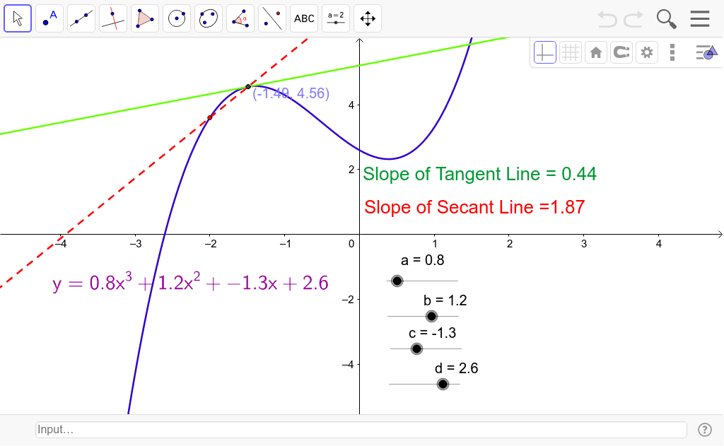Choose the Point tool
Image resolution: width=724 pixels, height=446 pixels.
(49, 18)
